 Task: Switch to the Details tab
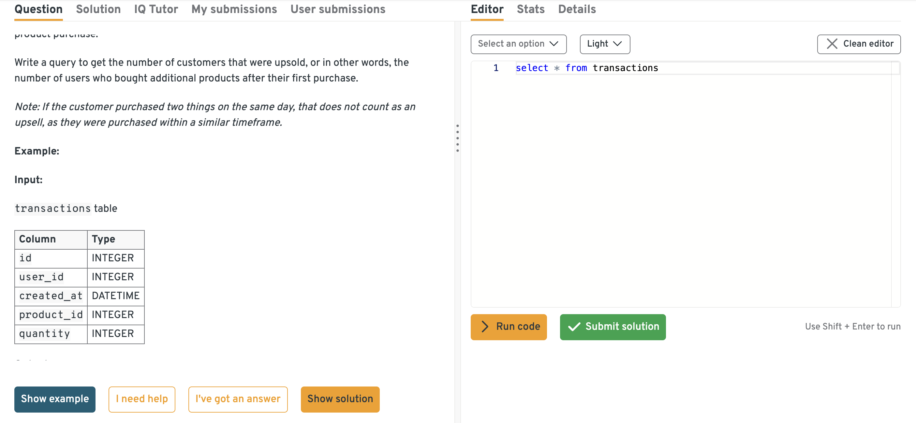pyautogui.click(x=577, y=9)
